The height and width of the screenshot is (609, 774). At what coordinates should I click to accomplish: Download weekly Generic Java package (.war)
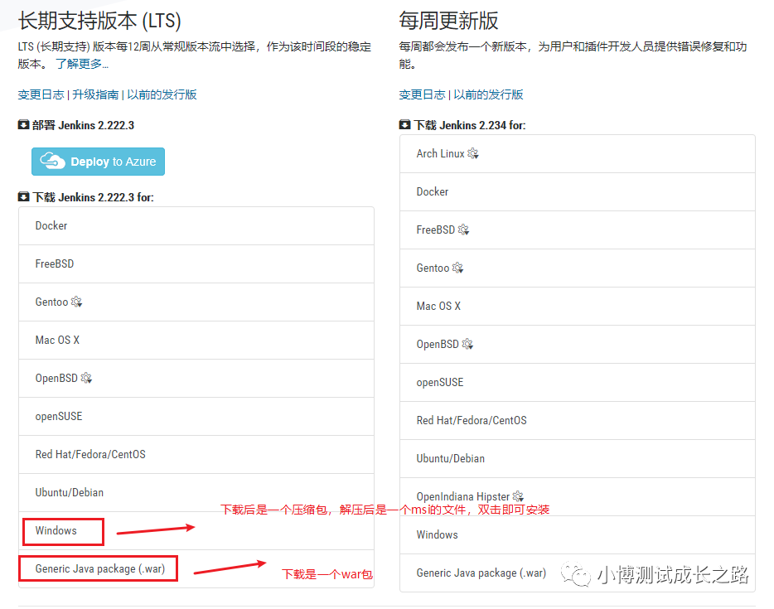pyautogui.click(x=578, y=573)
